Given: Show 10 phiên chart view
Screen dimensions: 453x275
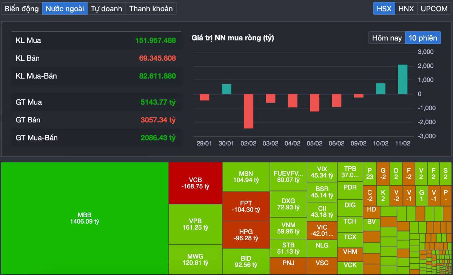Looking at the screenshot, I should tap(423, 38).
